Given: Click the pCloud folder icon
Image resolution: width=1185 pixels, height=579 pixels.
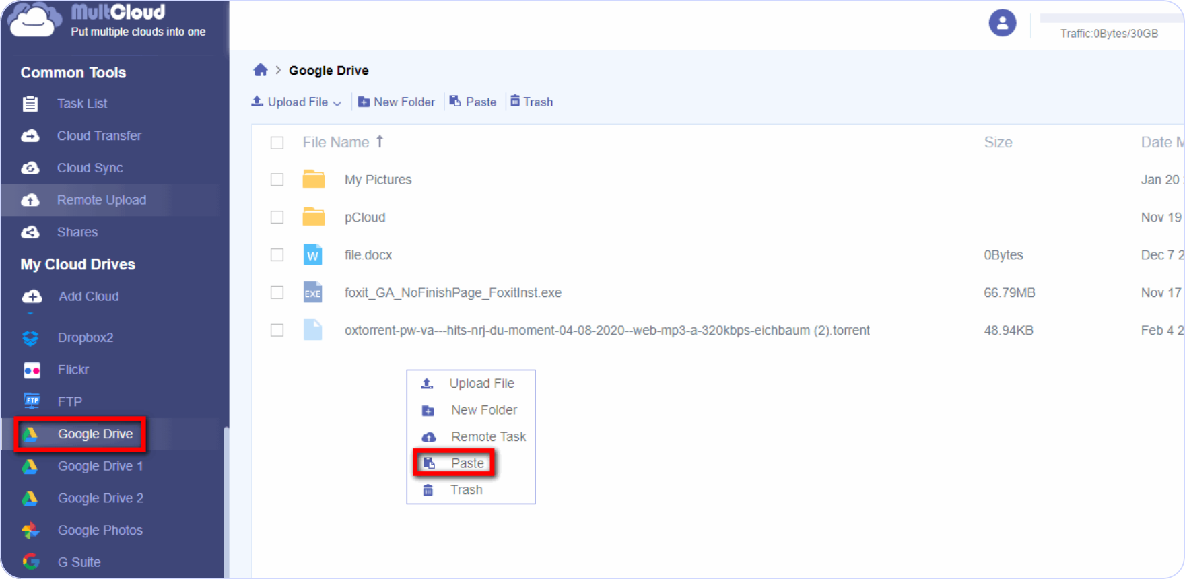Looking at the screenshot, I should tap(314, 217).
